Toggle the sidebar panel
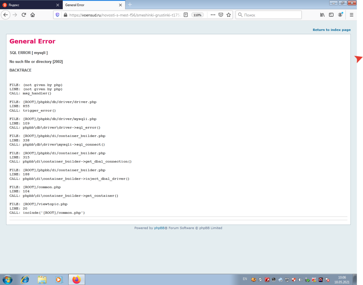 pos(331,15)
